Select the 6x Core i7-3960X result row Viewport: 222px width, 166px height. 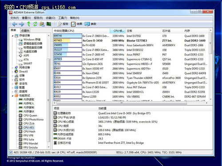pyautogui.click(x=131, y=36)
